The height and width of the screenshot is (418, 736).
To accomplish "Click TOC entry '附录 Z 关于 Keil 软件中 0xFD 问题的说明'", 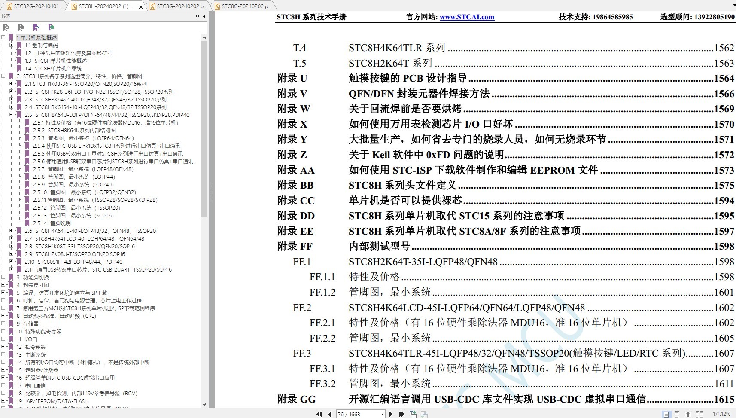I will (x=505, y=155).
